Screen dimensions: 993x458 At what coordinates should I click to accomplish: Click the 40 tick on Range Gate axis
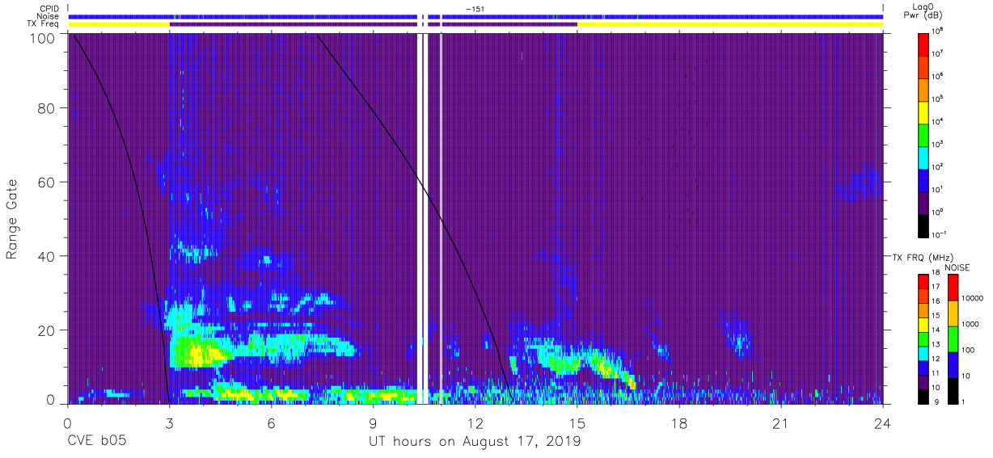[x=45, y=256]
